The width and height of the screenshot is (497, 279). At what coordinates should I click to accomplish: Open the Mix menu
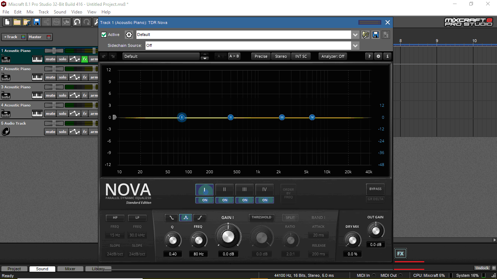tap(30, 12)
